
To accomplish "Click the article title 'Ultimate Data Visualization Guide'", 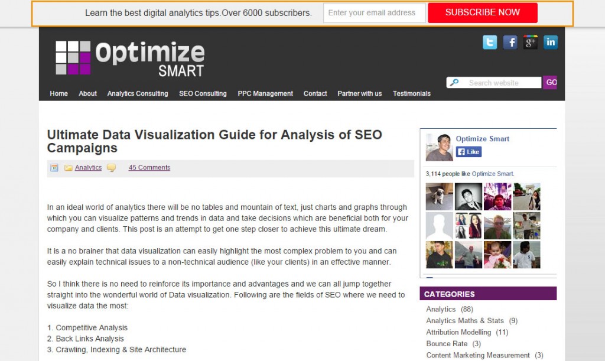I will (214, 141).
